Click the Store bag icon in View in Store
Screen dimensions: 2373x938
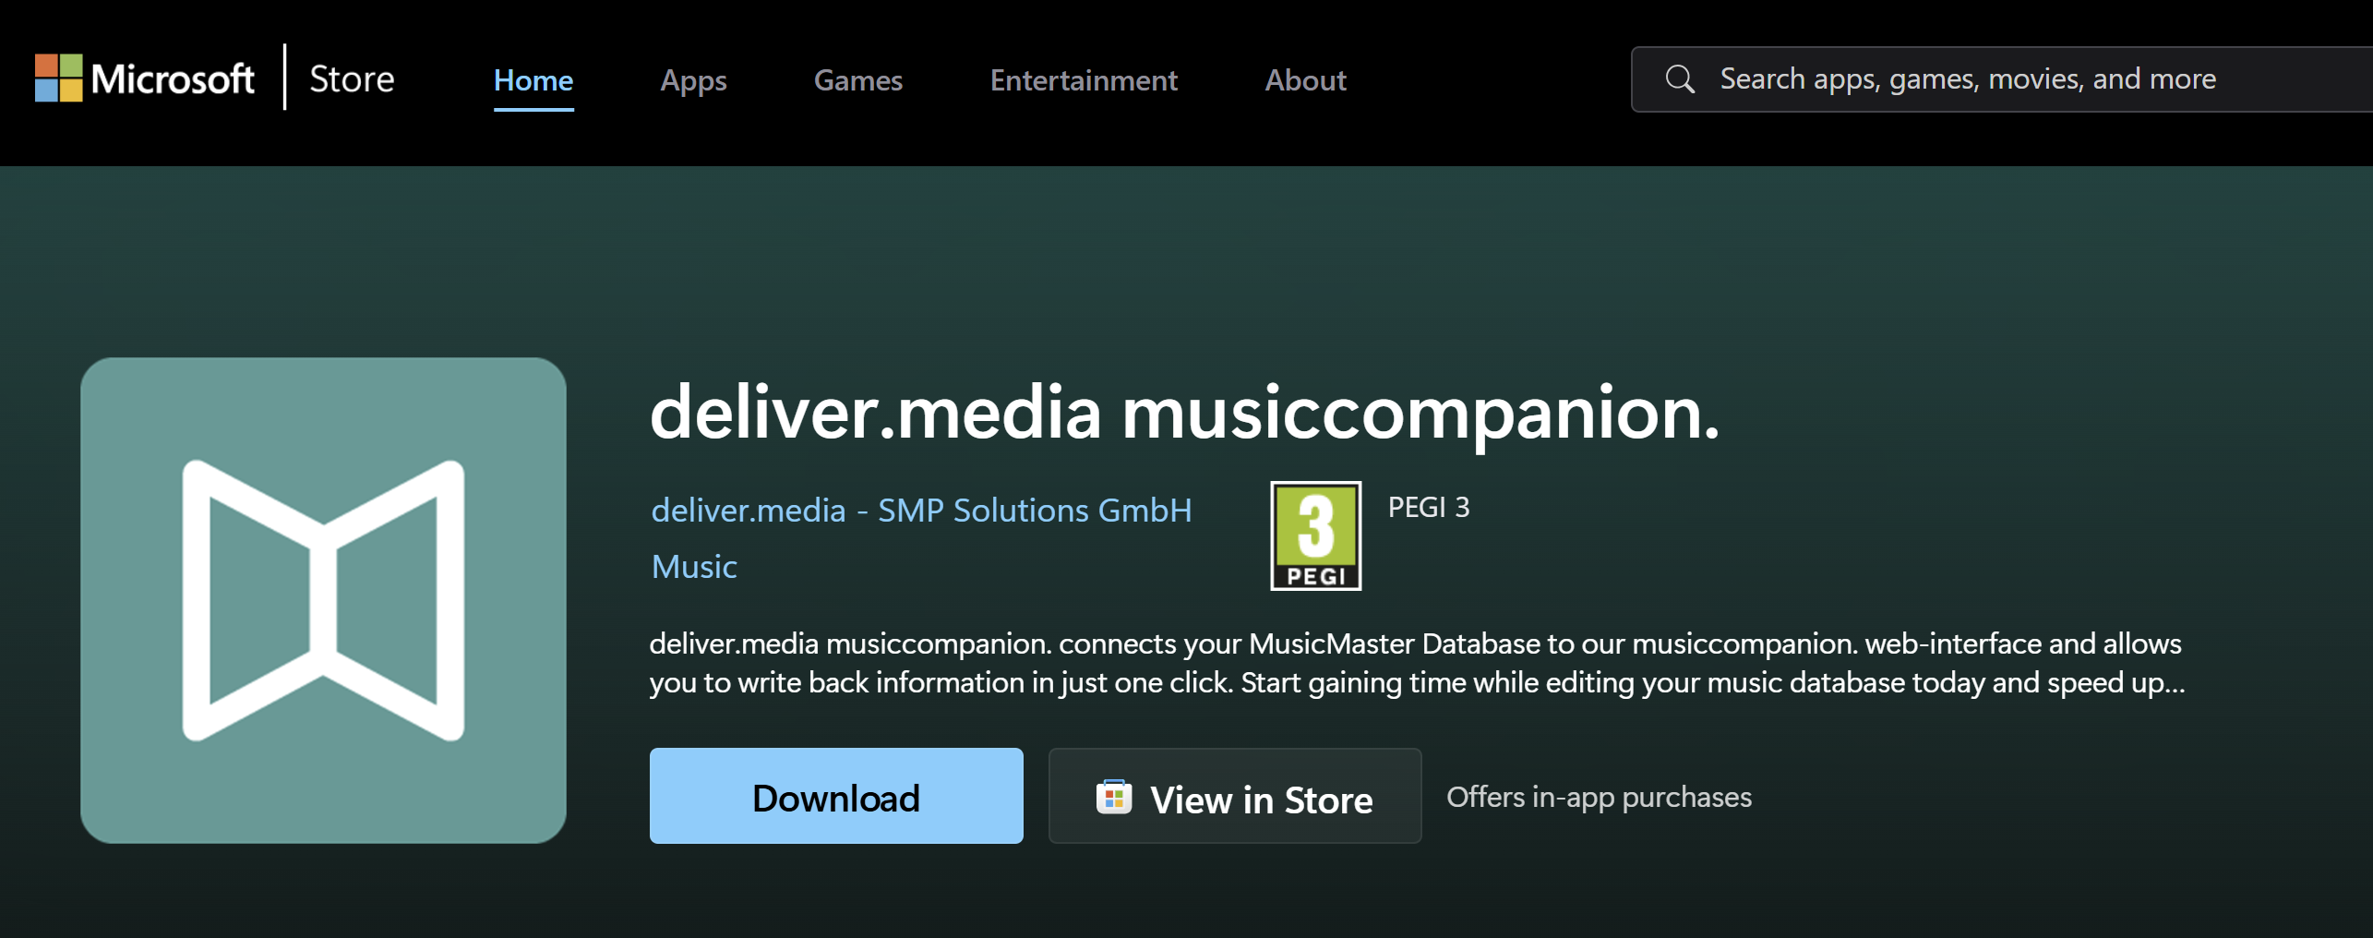tap(1114, 797)
